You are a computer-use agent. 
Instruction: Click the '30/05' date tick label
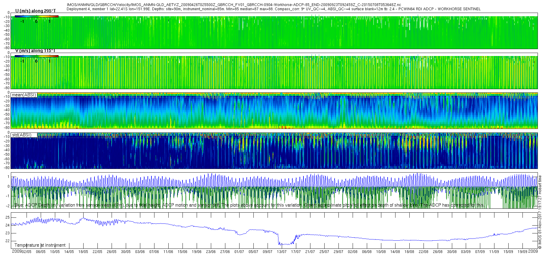(x=126, y=252)
